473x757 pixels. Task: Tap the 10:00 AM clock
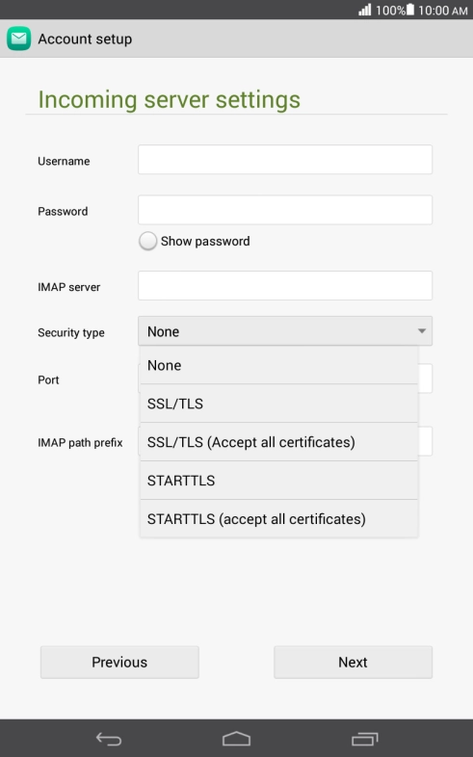442,11
